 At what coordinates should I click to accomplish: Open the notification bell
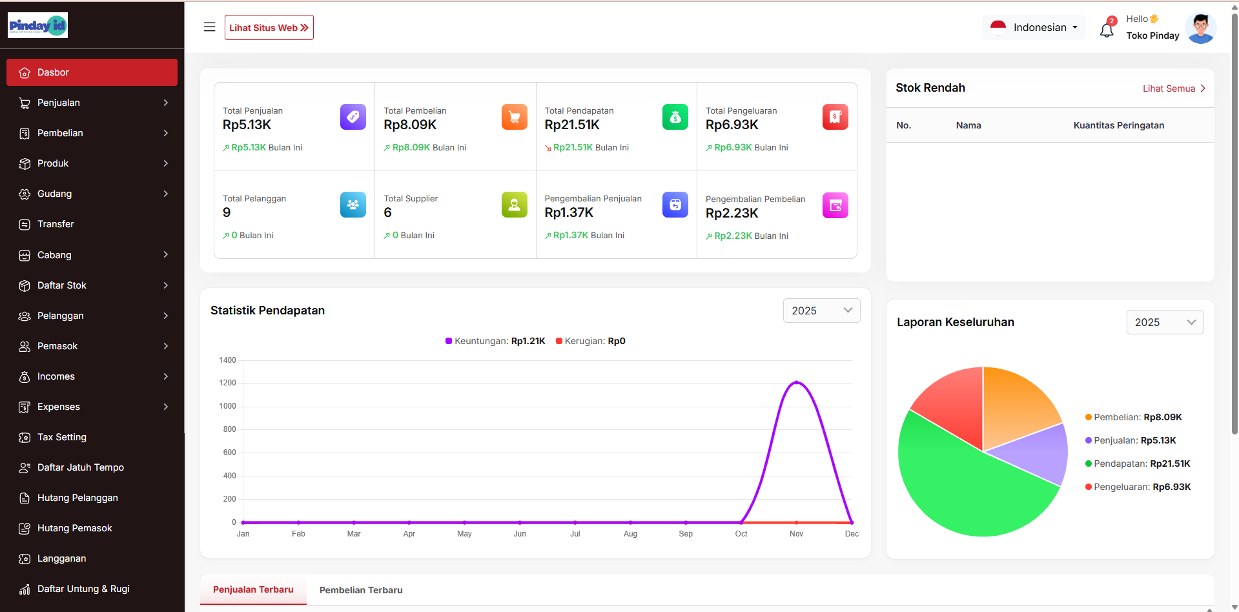tap(1107, 30)
